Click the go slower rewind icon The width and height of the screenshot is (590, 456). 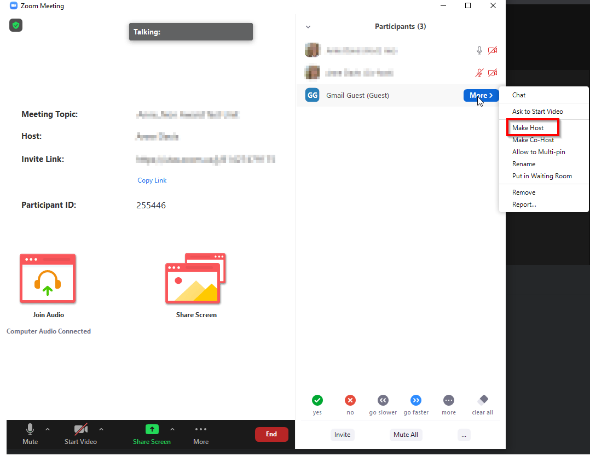click(383, 400)
